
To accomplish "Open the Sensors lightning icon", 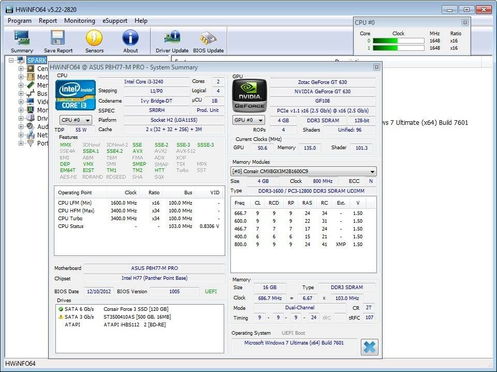I will 94,38.
